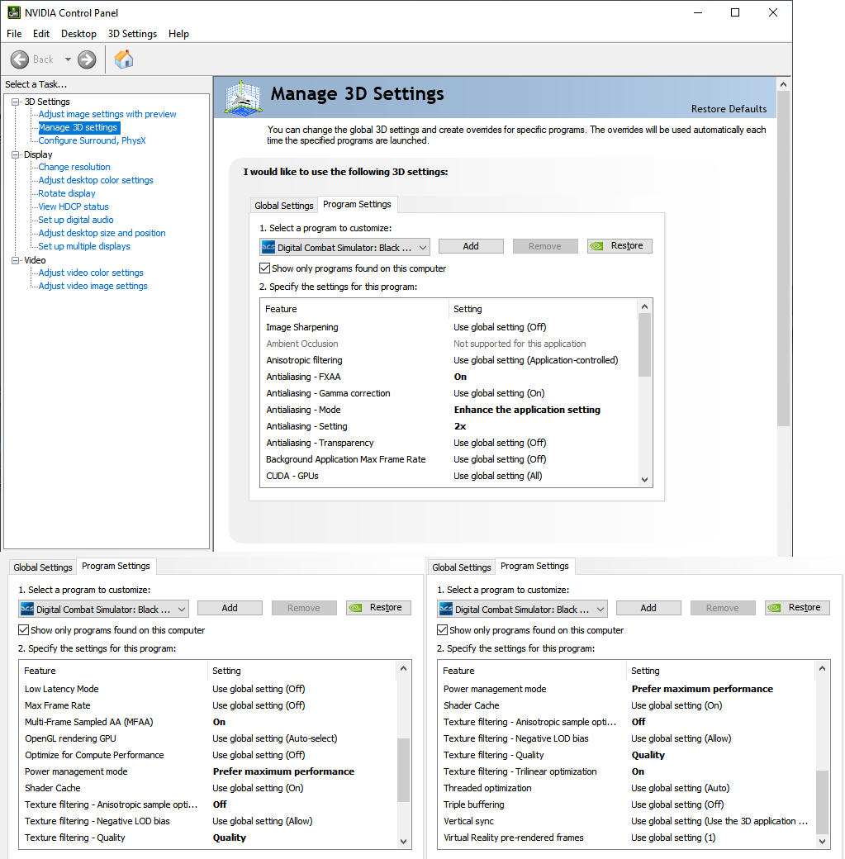Open program dropdown in main panel
The image size is (845, 859).
[344, 248]
